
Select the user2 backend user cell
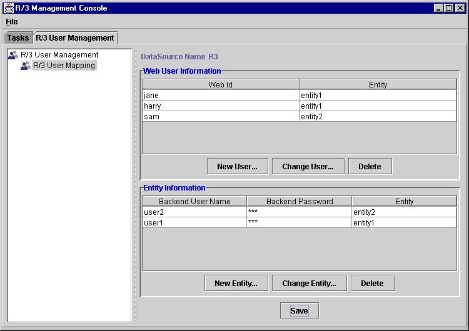[x=194, y=212]
